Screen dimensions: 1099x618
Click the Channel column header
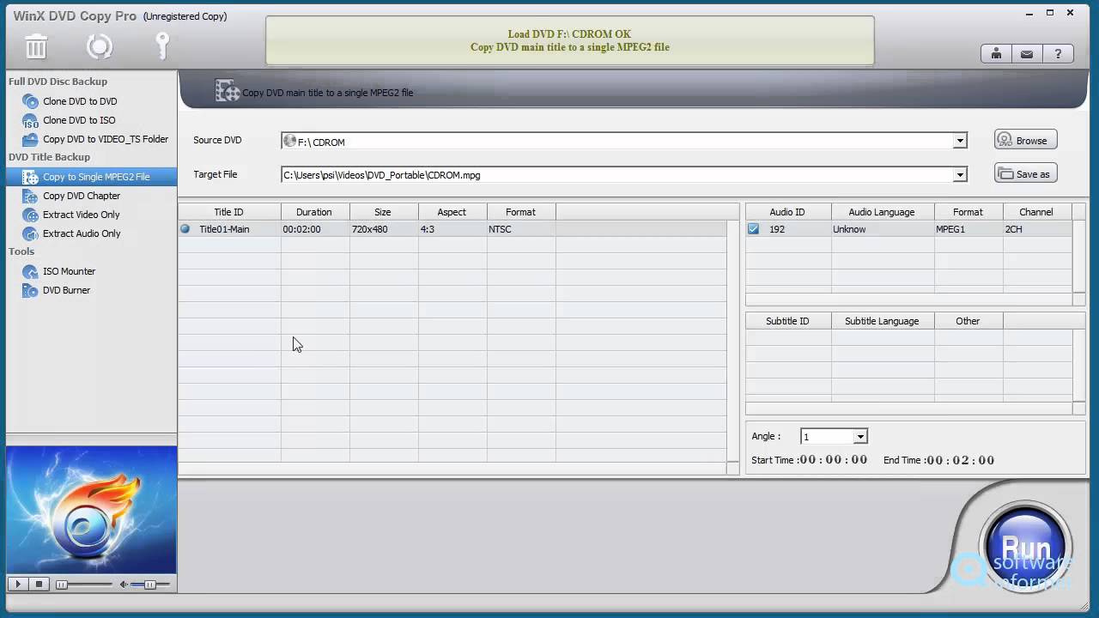tap(1036, 212)
